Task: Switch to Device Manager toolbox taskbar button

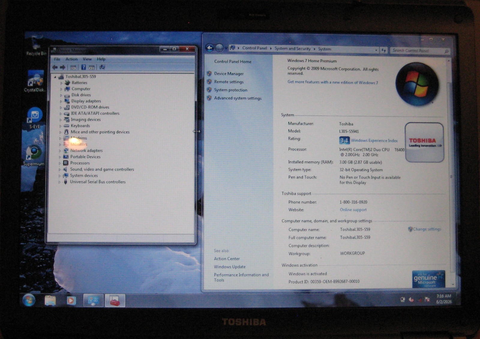Action: [115, 300]
